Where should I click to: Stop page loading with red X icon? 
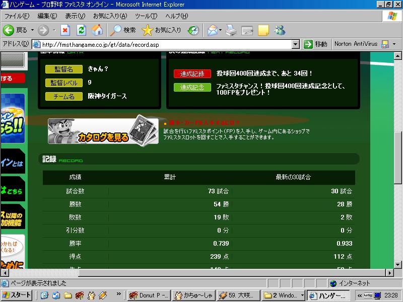point(65,30)
